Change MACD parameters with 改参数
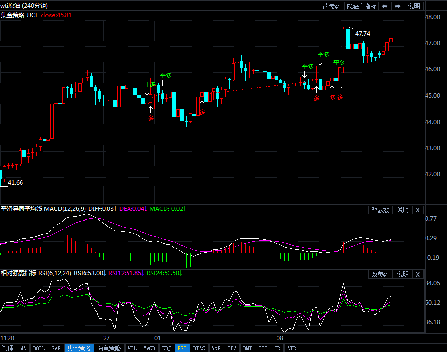This screenshot has height=352, width=447. point(380,210)
